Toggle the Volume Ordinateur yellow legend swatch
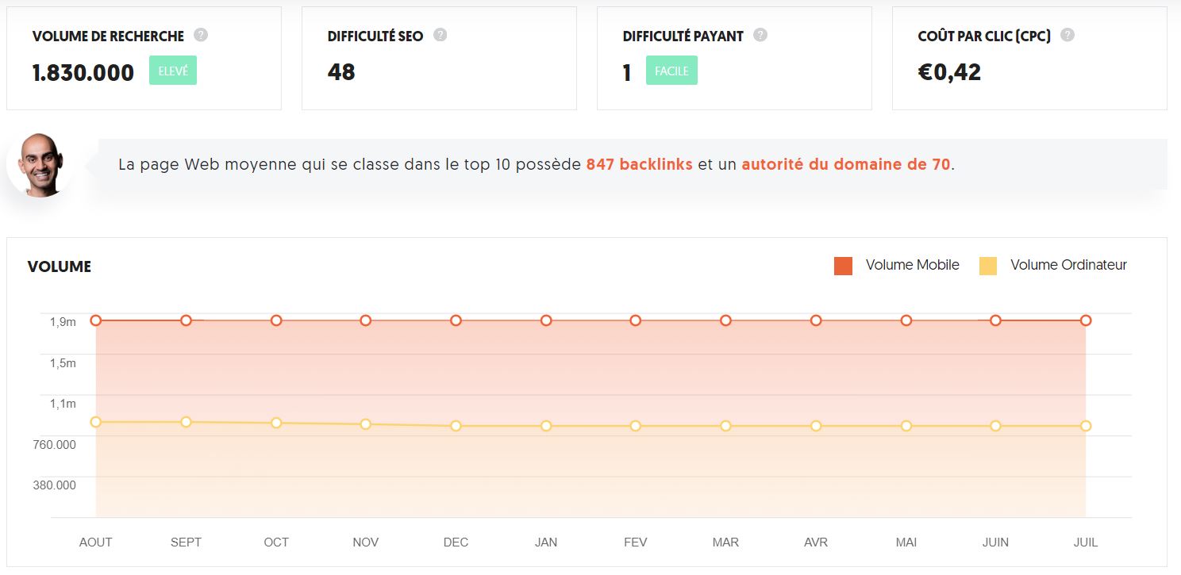 click(988, 266)
